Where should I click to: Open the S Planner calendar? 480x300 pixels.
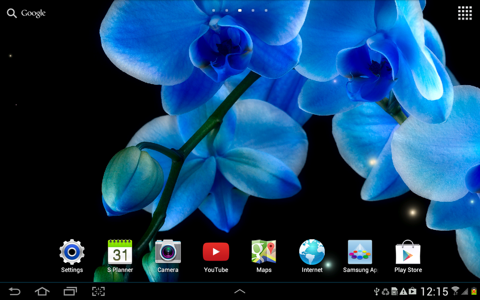coord(120,252)
